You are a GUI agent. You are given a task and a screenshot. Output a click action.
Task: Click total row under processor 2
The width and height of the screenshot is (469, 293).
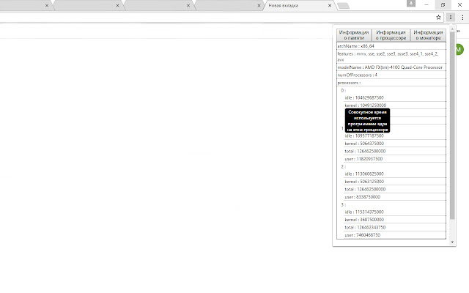pos(395,189)
